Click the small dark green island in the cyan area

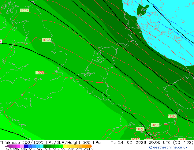coord(142,10)
